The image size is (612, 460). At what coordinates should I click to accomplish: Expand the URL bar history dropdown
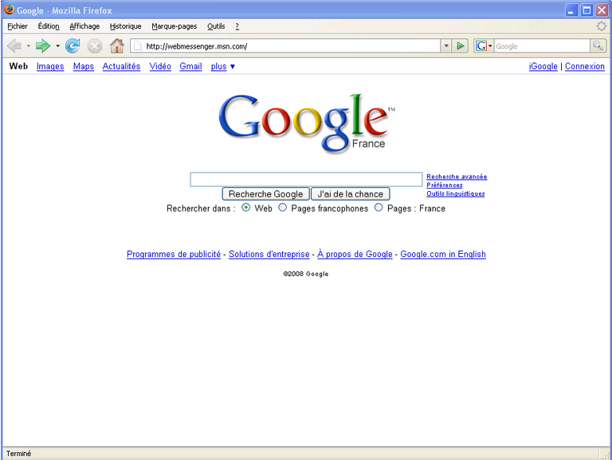pos(446,46)
